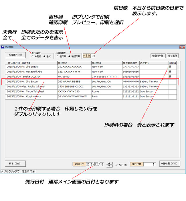The width and height of the screenshot is (186, 201).
Task: Click the 一括印刷 (F10) button
Action: coord(170,164)
